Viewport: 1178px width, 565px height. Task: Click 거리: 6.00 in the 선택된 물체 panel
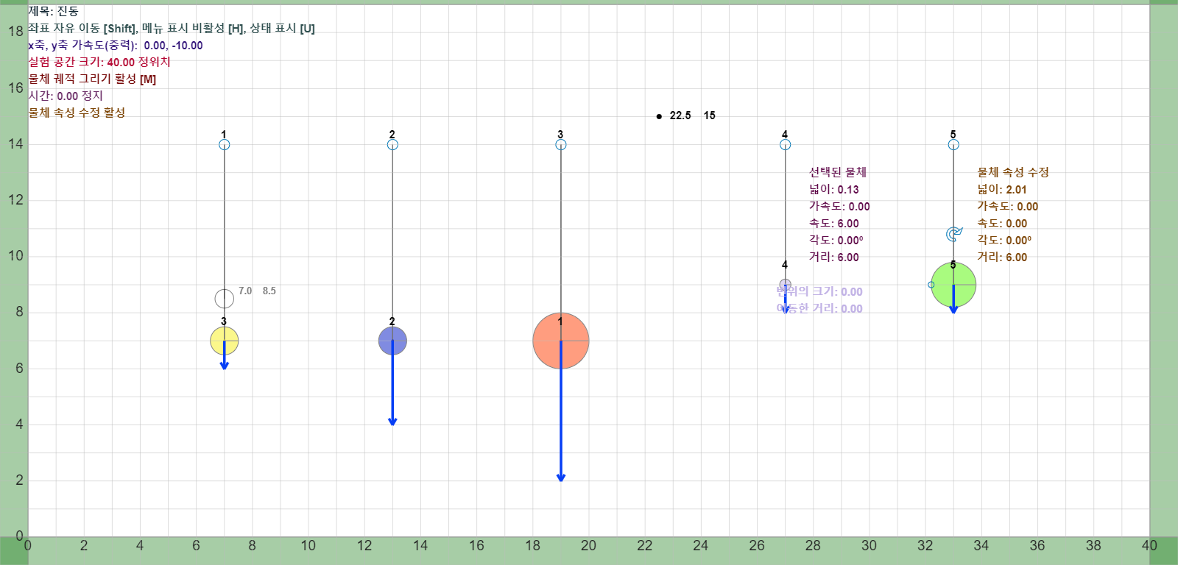click(x=834, y=257)
